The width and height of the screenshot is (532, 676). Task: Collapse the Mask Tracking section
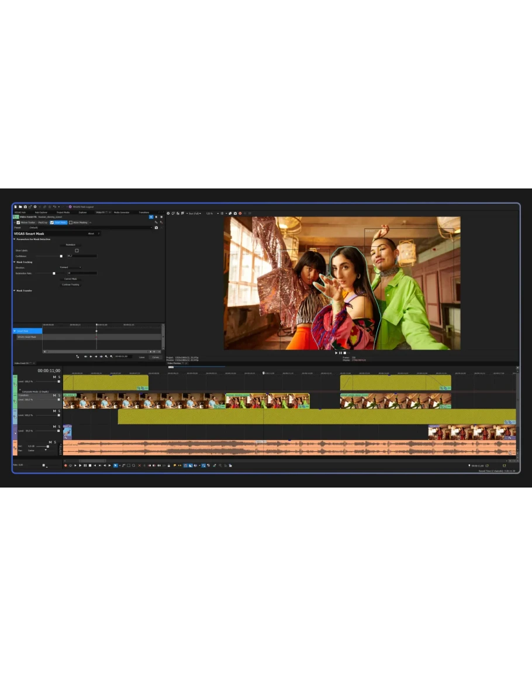coord(15,262)
